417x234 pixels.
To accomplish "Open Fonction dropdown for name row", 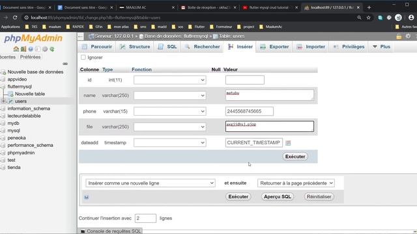I will [170, 96].
